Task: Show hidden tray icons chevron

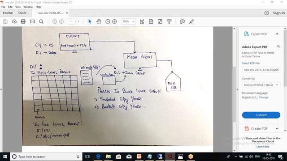Action: tap(236, 157)
